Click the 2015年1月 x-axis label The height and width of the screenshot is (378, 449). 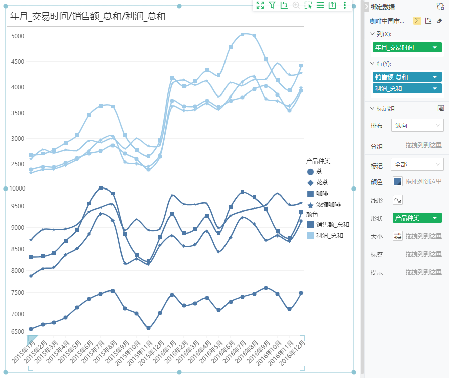pos(24,352)
